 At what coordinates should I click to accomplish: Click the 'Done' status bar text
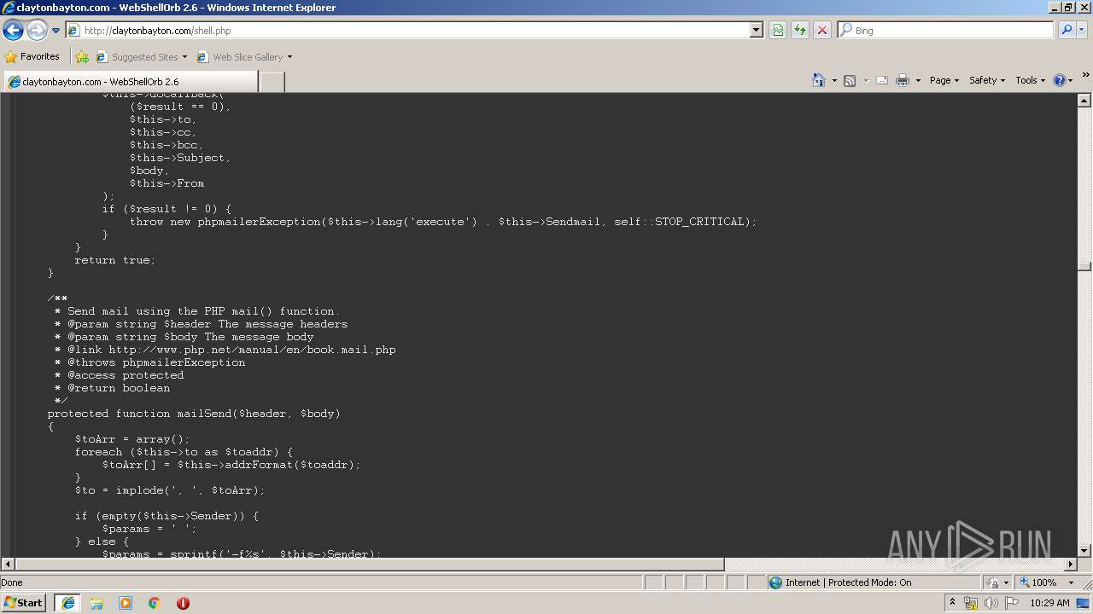[12, 582]
